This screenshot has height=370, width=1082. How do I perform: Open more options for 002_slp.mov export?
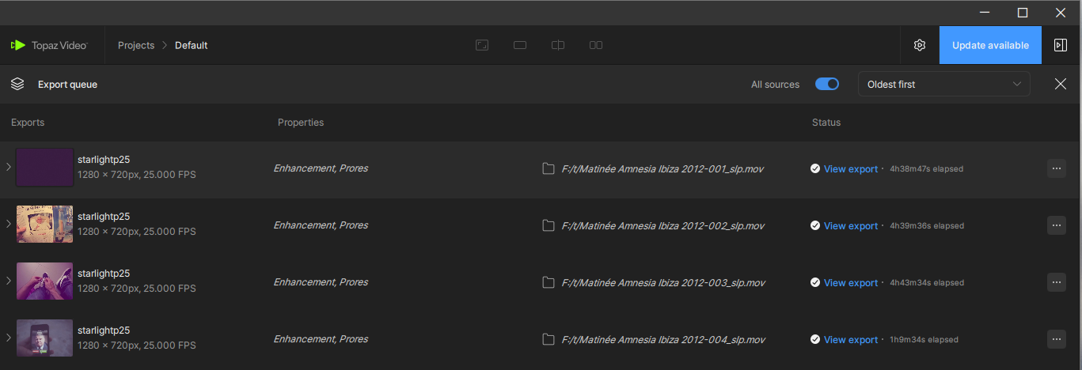point(1057,225)
